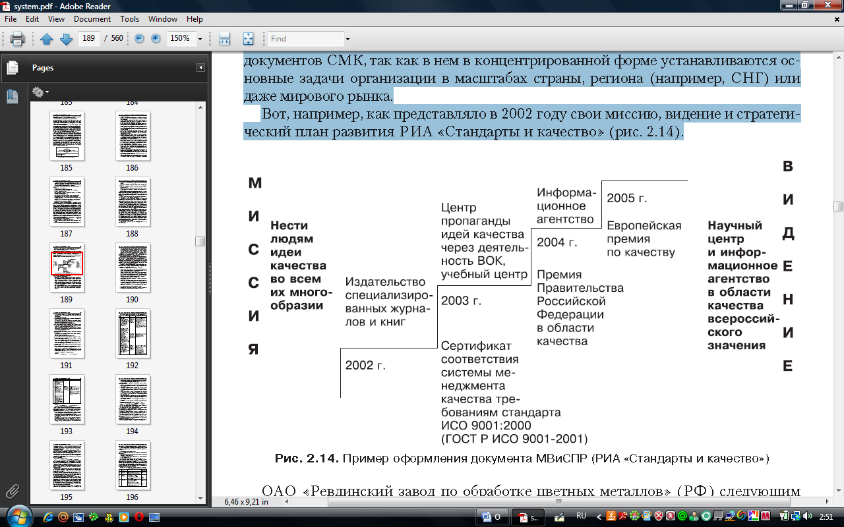Open the Attachments paperclip icon
This screenshot has width=844, height=527.
(x=12, y=491)
